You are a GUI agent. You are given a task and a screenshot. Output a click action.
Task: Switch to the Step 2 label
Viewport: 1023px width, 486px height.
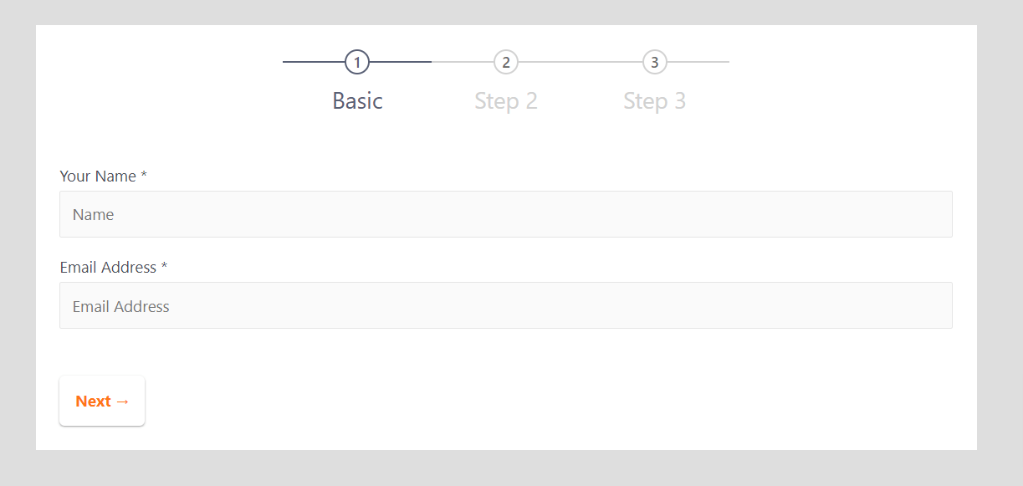click(506, 101)
